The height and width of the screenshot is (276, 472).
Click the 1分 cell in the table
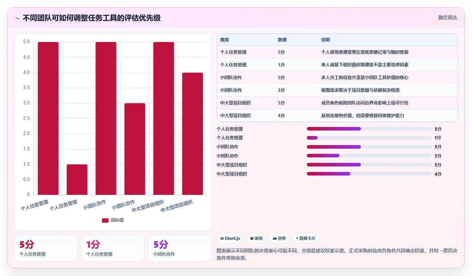click(x=281, y=65)
